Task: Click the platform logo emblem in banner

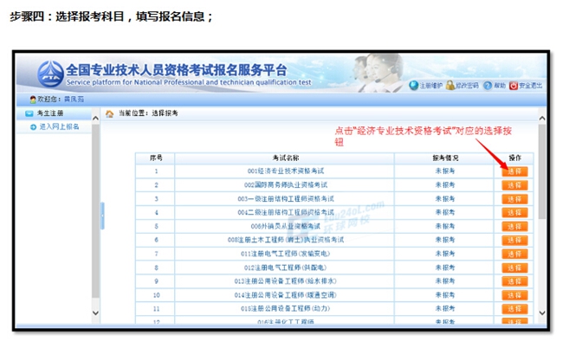Action: click(49, 72)
